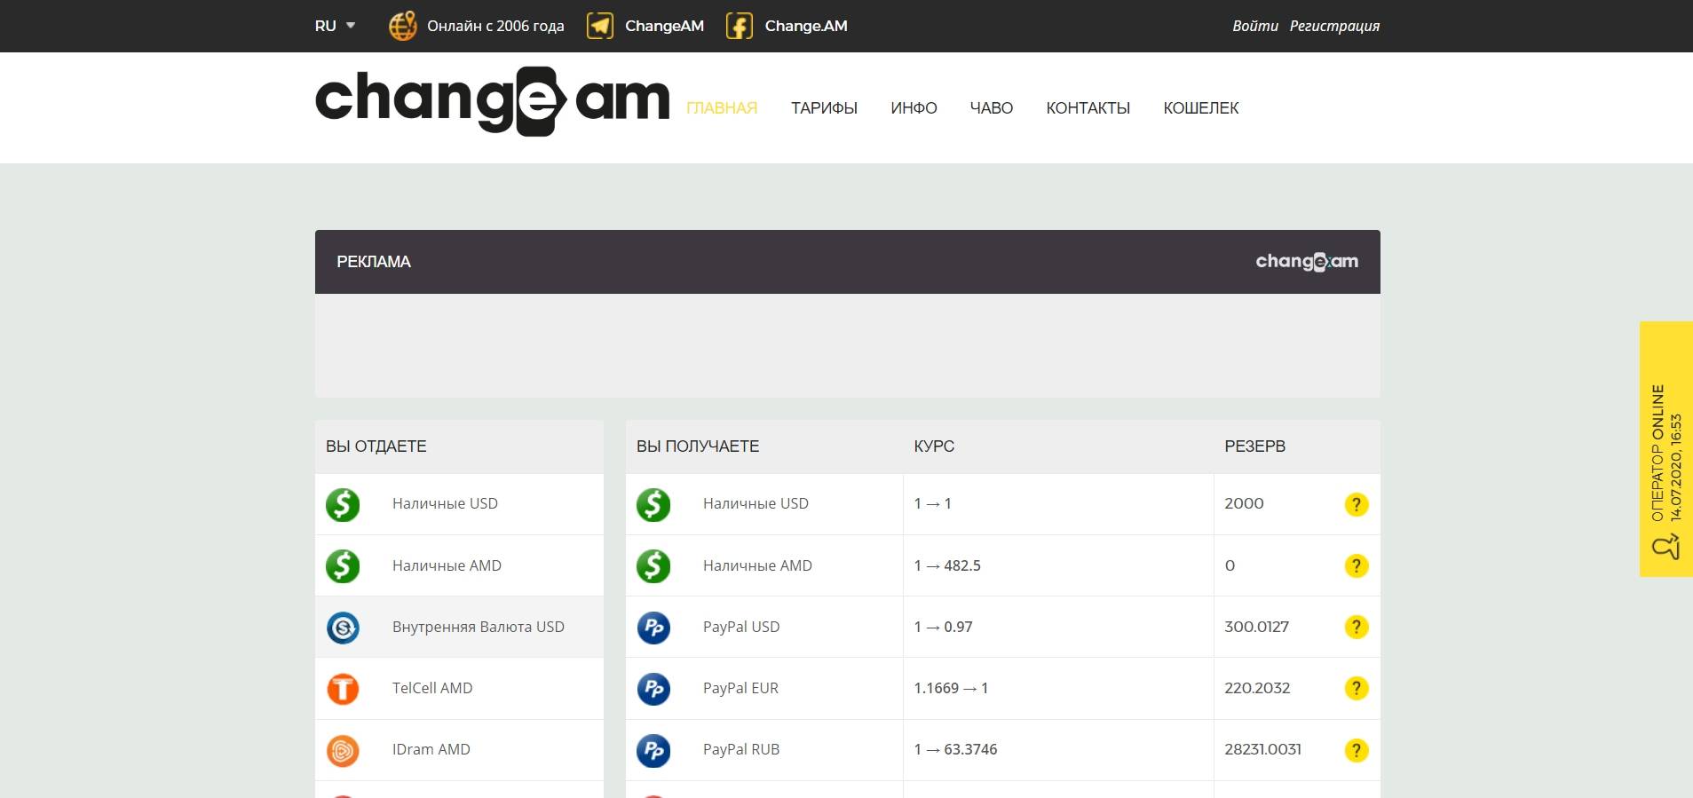
Task: Open the ТАРИФЫ menu item
Action: click(824, 107)
